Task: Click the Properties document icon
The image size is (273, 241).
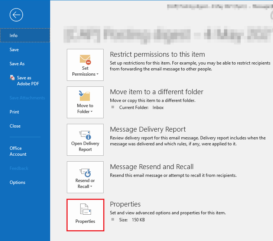Action: (x=85, y=210)
